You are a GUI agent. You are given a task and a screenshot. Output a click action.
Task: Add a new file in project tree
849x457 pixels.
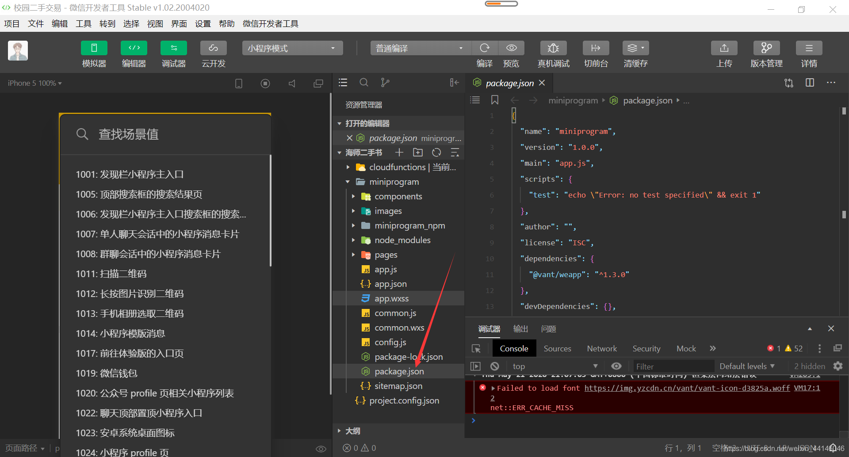tap(399, 152)
